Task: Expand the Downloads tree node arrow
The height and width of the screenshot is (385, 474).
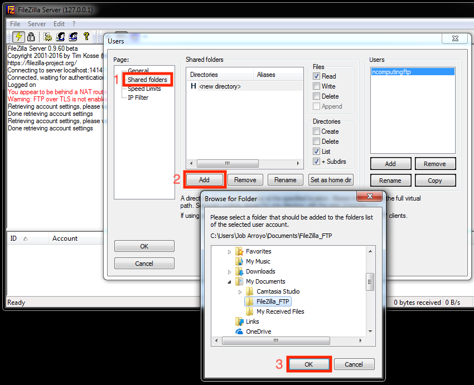Action: pyautogui.click(x=229, y=272)
